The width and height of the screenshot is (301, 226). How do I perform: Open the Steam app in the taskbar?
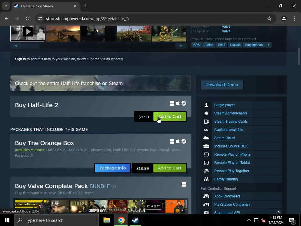(x=135, y=220)
